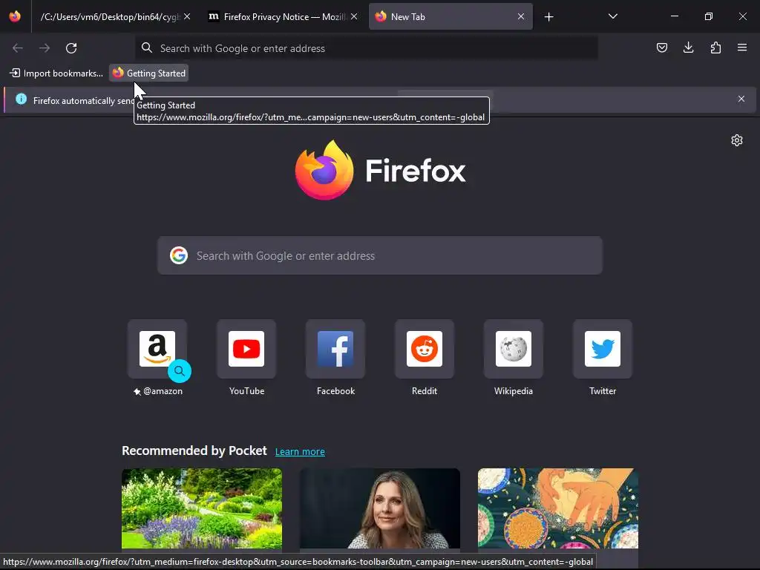Click the @amazon label text
The width and height of the screenshot is (760, 570).
[163, 391]
